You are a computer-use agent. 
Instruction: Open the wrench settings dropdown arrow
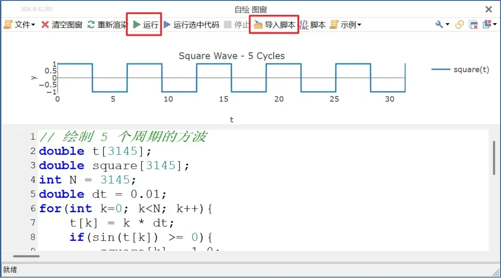447,24
